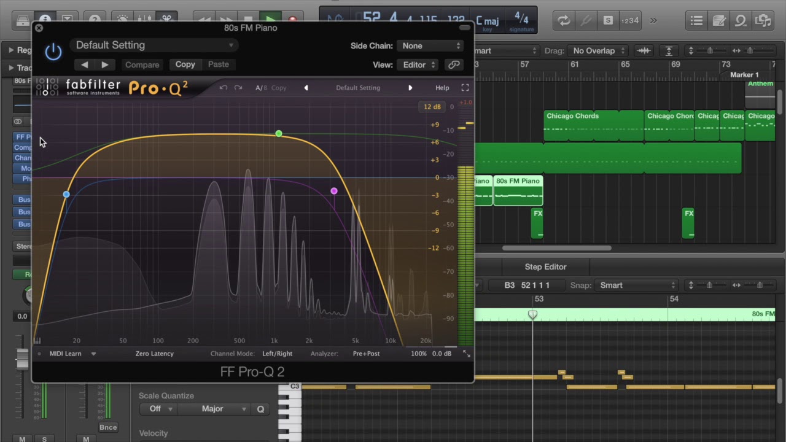This screenshot has height=442, width=786.
Task: Open the note pad icon
Action: click(x=718, y=20)
